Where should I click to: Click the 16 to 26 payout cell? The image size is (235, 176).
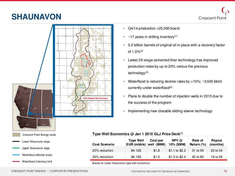[x=216, y=157]
